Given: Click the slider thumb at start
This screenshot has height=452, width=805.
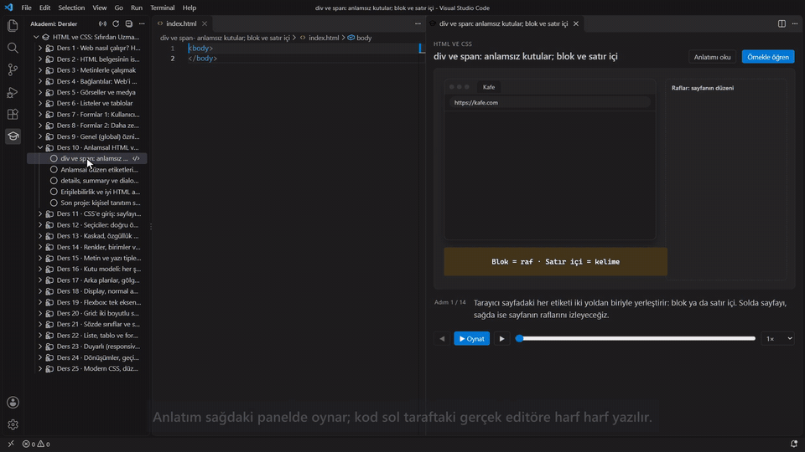Looking at the screenshot, I should (520, 339).
